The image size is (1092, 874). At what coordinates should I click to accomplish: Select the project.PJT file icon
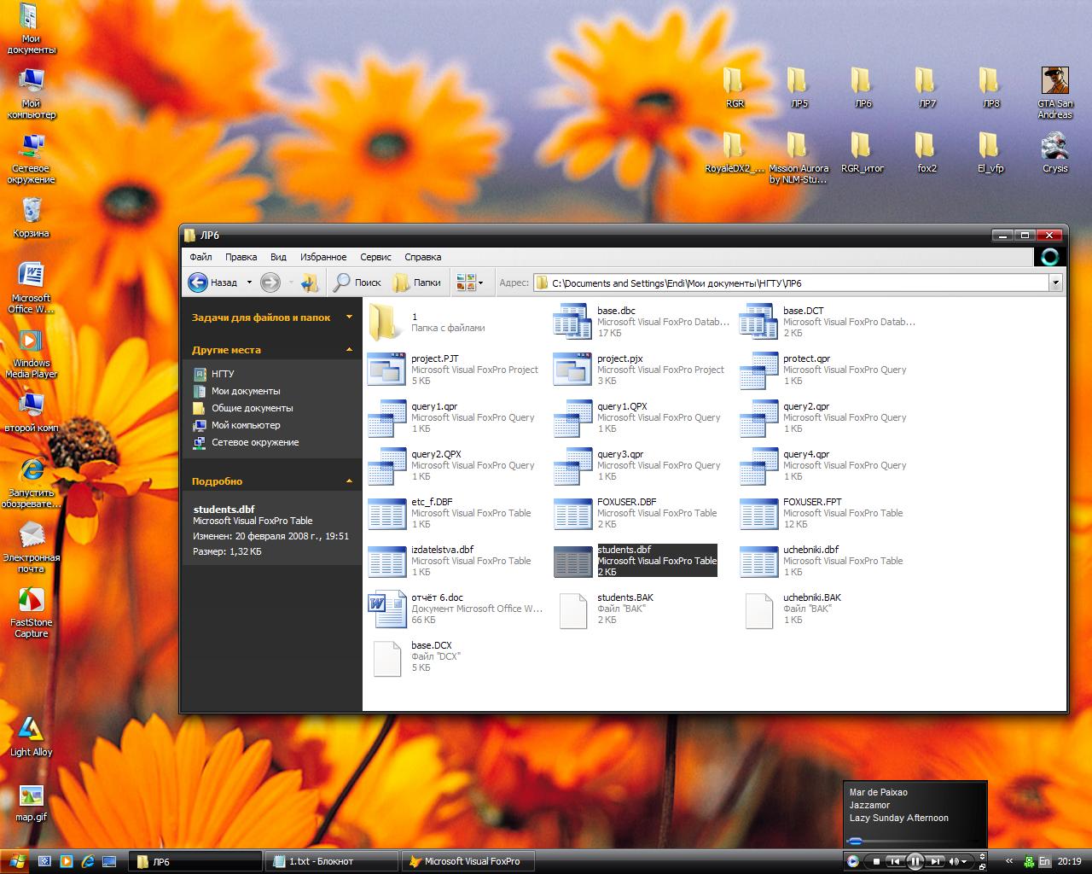(386, 370)
